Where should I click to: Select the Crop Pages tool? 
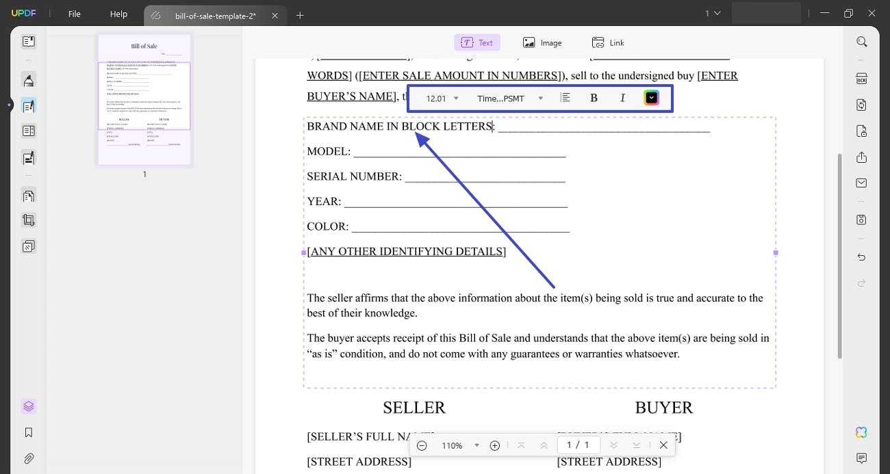point(28,220)
